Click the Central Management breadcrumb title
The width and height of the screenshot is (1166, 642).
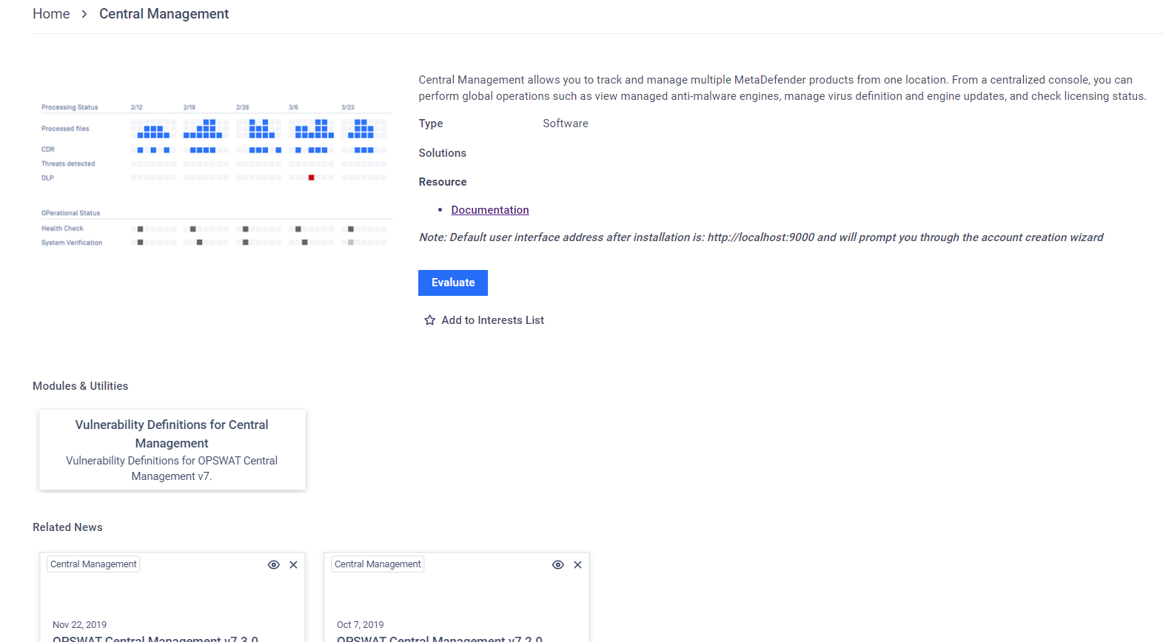(164, 14)
